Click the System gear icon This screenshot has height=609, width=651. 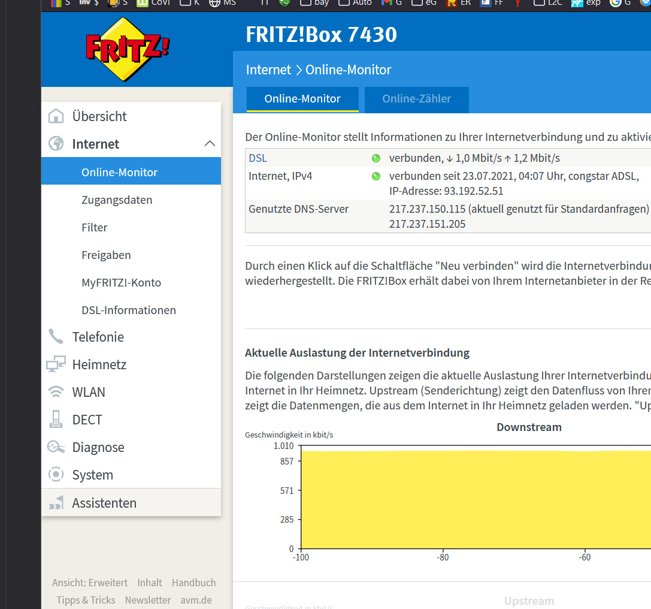[56, 475]
